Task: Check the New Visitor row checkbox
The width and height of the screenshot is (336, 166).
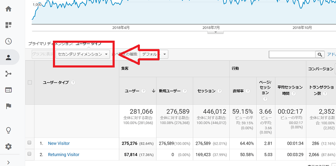Action: [29, 143]
